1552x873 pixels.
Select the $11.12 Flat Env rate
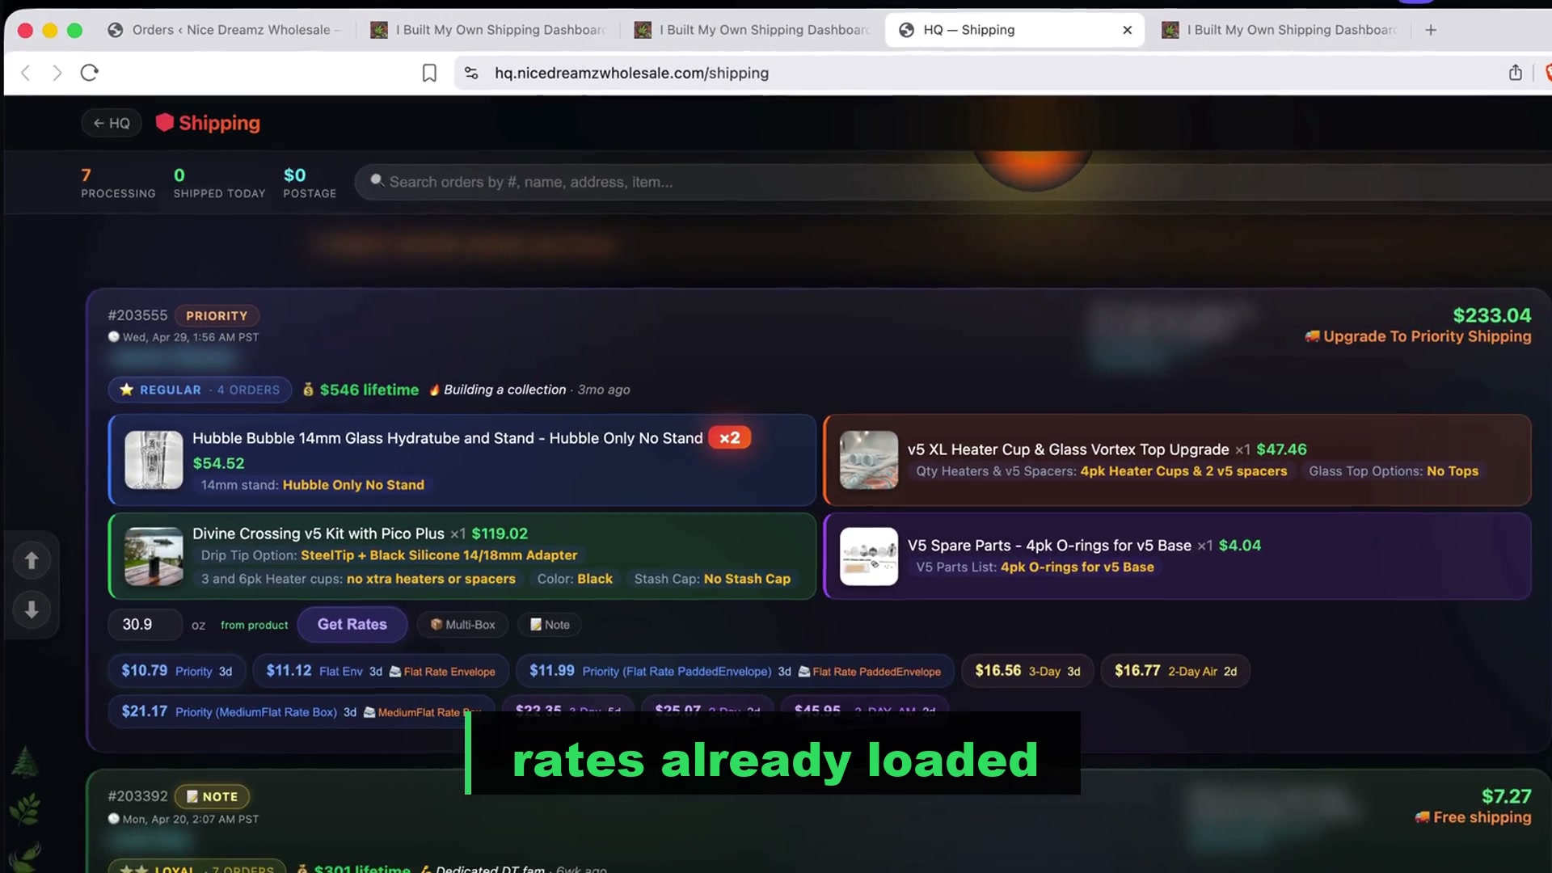pos(381,671)
